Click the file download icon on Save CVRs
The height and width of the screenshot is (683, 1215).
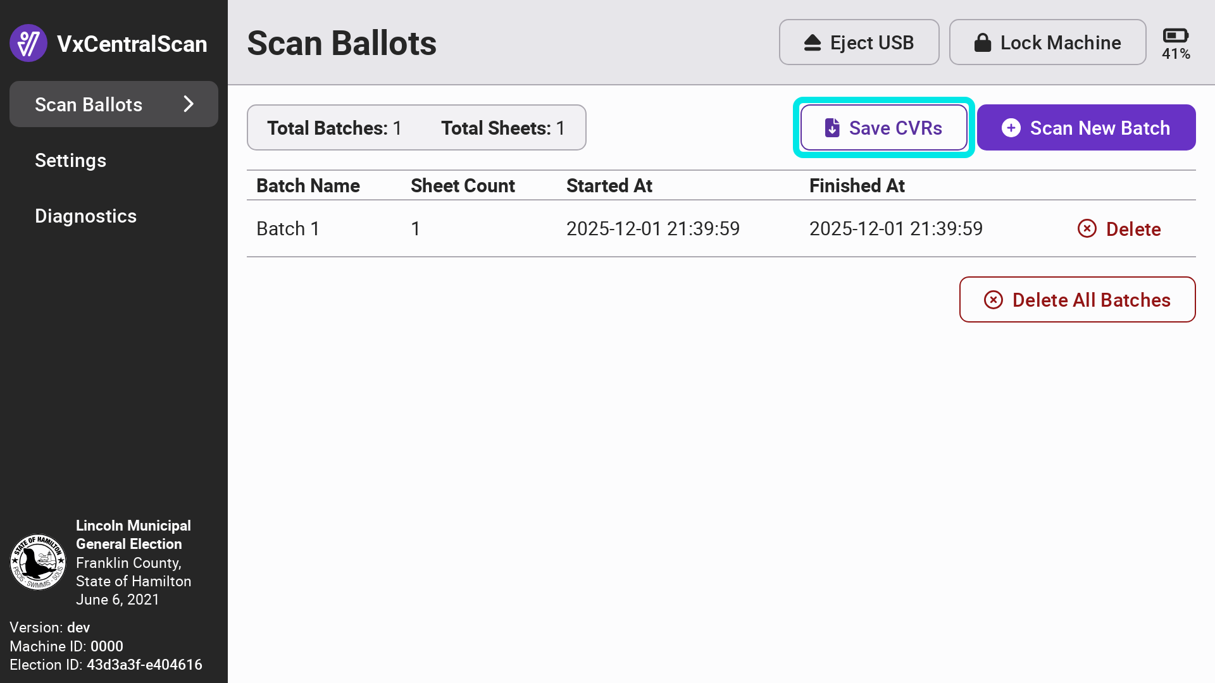(x=832, y=128)
